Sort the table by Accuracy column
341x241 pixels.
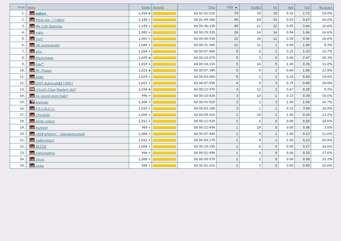tap(326, 7)
